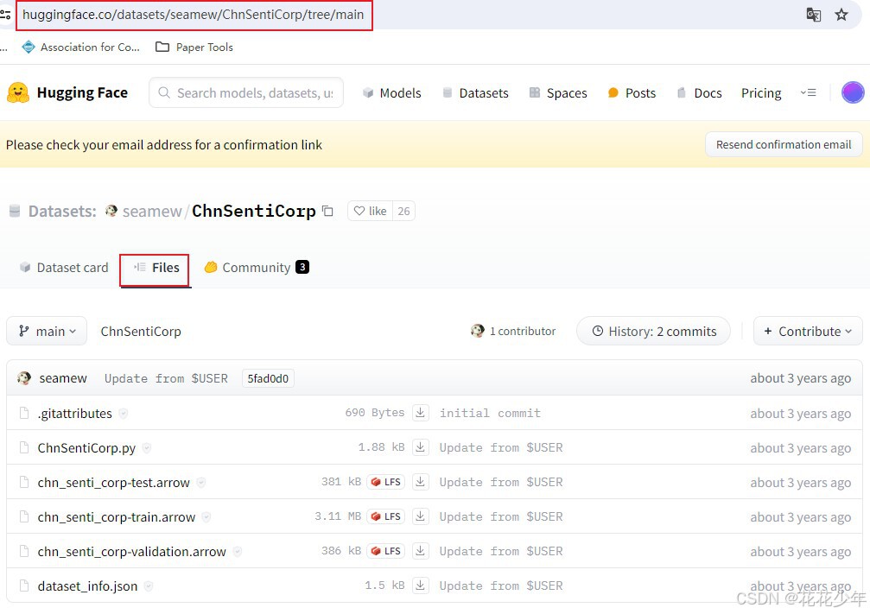Click LFS badge on chn_senti_corp-train.arrow row
Image resolution: width=870 pixels, height=614 pixels.
pyautogui.click(x=385, y=516)
